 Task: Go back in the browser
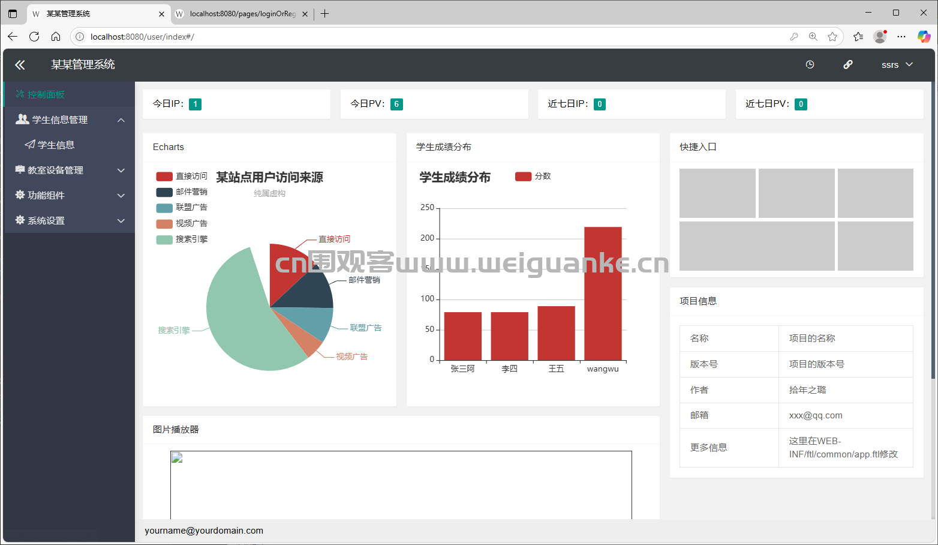(13, 37)
